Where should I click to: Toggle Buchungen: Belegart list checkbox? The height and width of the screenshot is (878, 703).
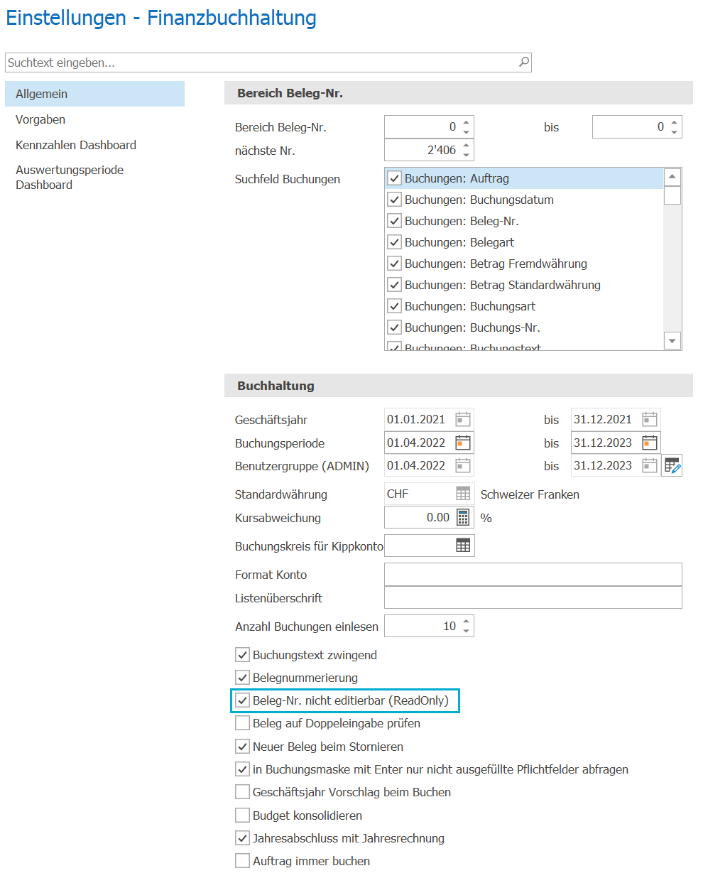coord(395,242)
